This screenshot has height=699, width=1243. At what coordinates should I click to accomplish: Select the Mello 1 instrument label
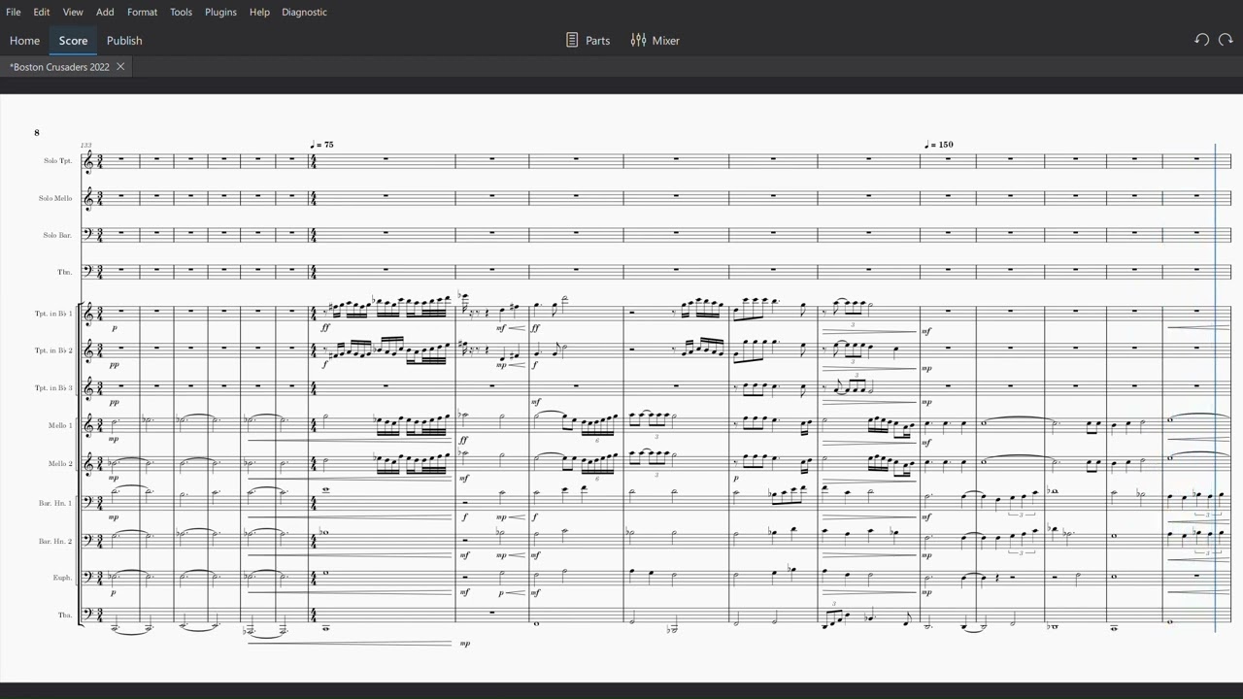pyautogui.click(x=59, y=425)
